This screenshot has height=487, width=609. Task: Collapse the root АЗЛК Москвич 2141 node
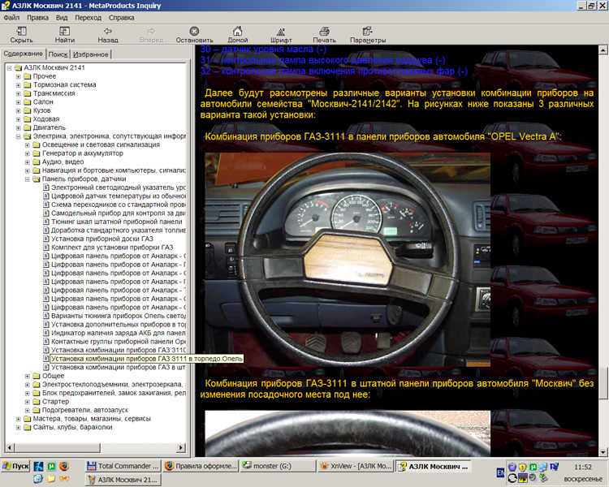click(9, 67)
